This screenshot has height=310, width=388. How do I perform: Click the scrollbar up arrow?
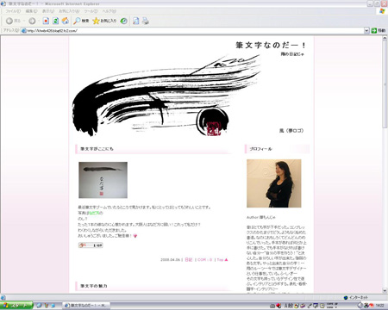point(385,39)
